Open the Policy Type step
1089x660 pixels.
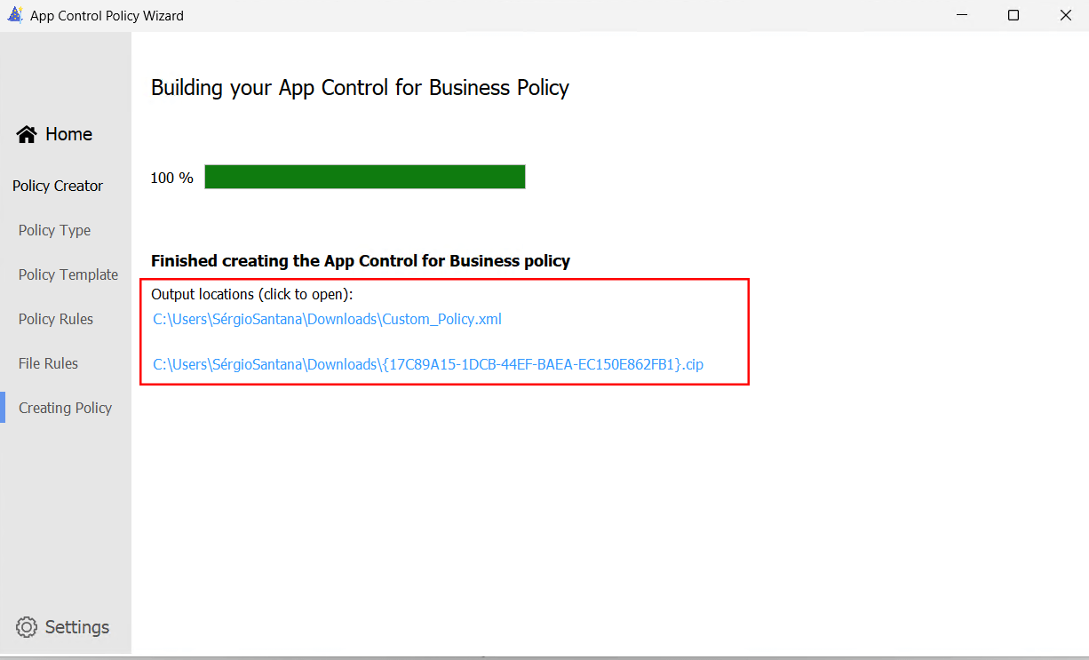(x=54, y=230)
